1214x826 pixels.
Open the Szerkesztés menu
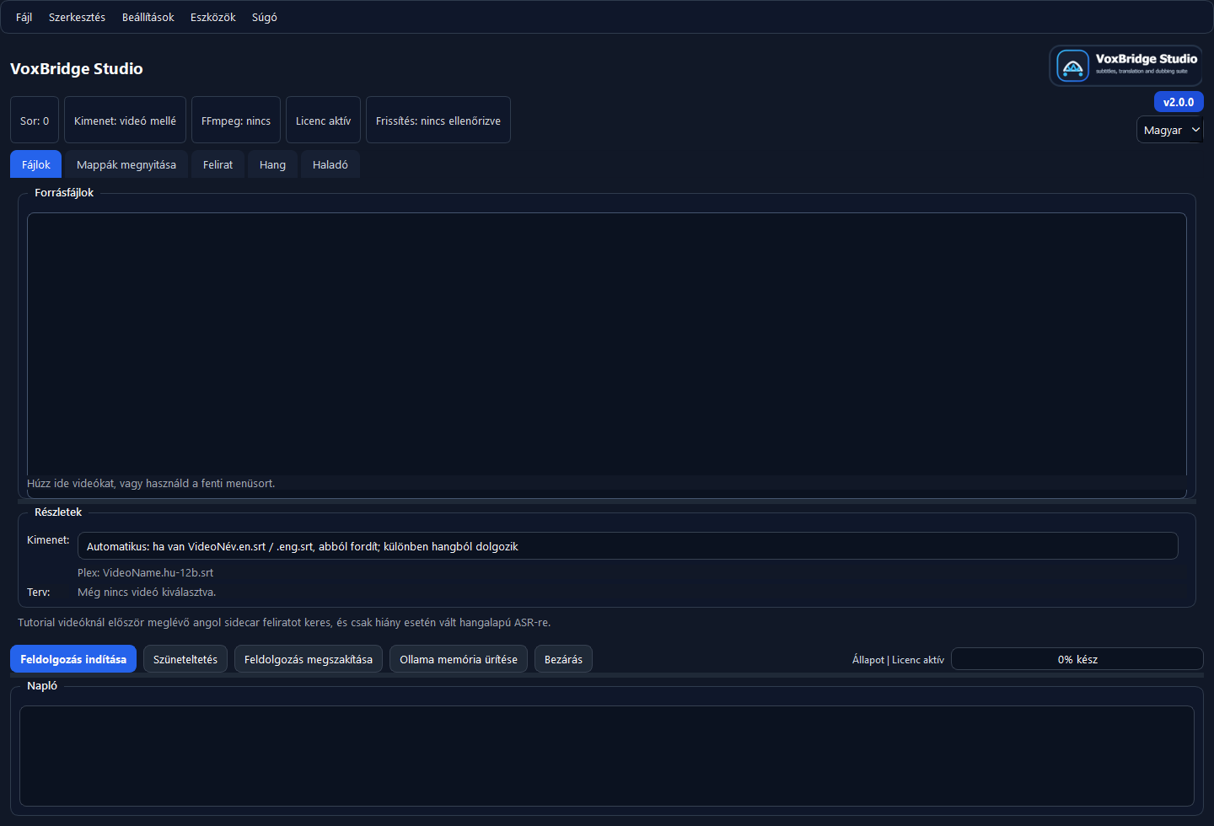(x=77, y=17)
